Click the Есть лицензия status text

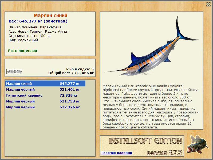click(22, 51)
